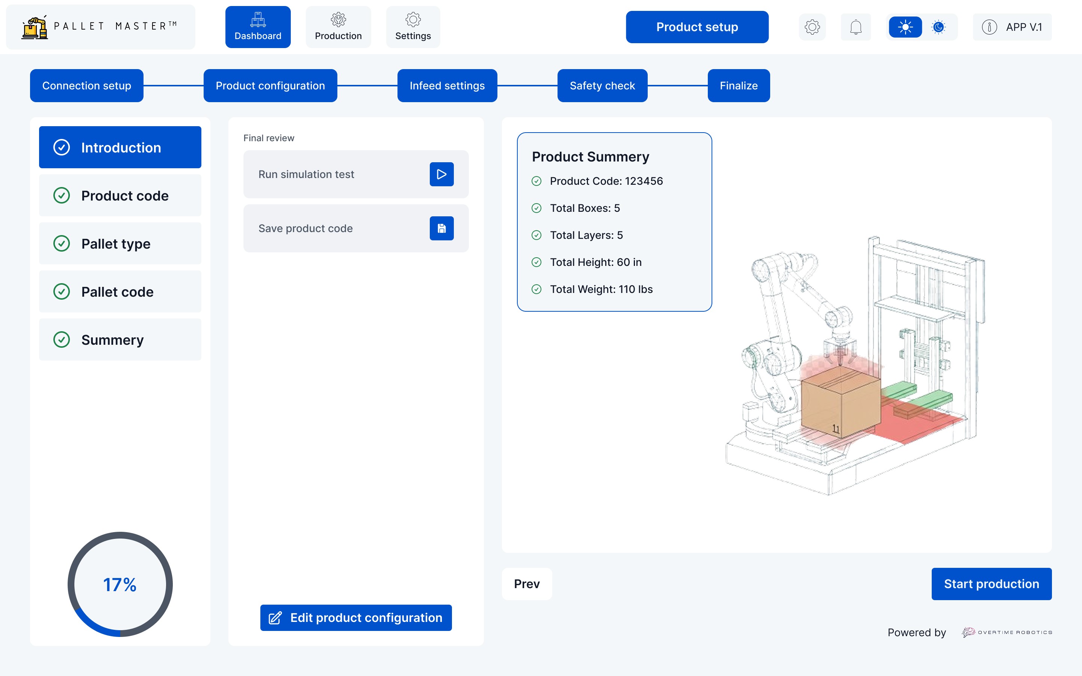Click the robot palletizer 3D illustration
Image resolution: width=1082 pixels, height=676 pixels.
pos(854,367)
